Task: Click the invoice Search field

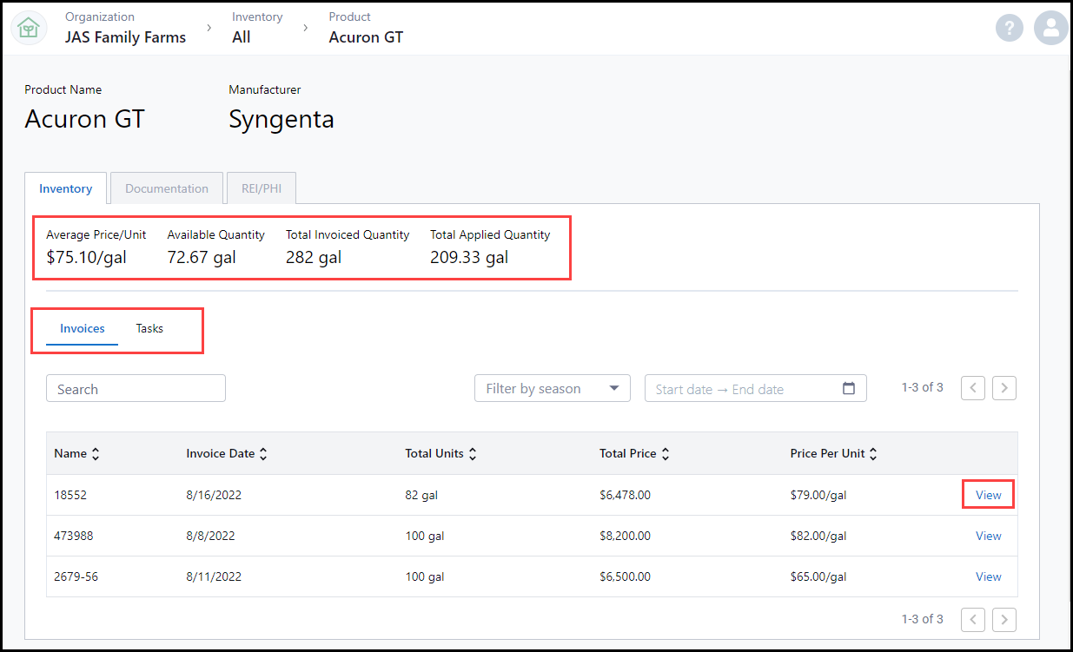Action: pyautogui.click(x=136, y=389)
